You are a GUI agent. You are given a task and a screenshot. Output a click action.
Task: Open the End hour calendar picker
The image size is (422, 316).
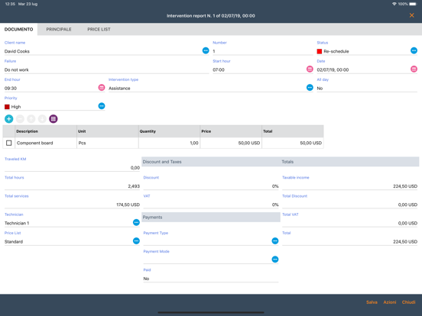click(102, 88)
